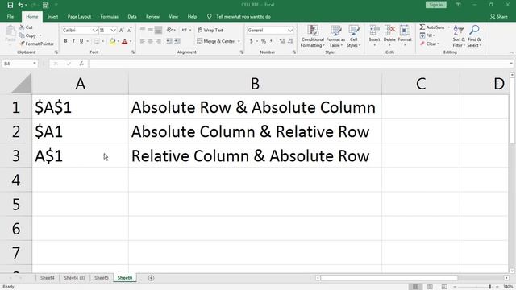Open the font size dropdown
This screenshot has width=516, height=290.
tap(113, 31)
